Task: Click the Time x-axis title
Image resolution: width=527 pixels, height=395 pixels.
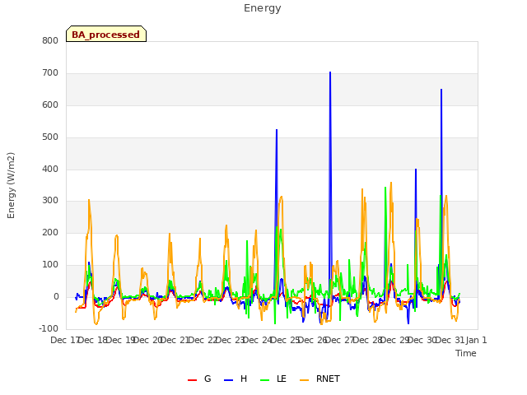Action: 466,353
